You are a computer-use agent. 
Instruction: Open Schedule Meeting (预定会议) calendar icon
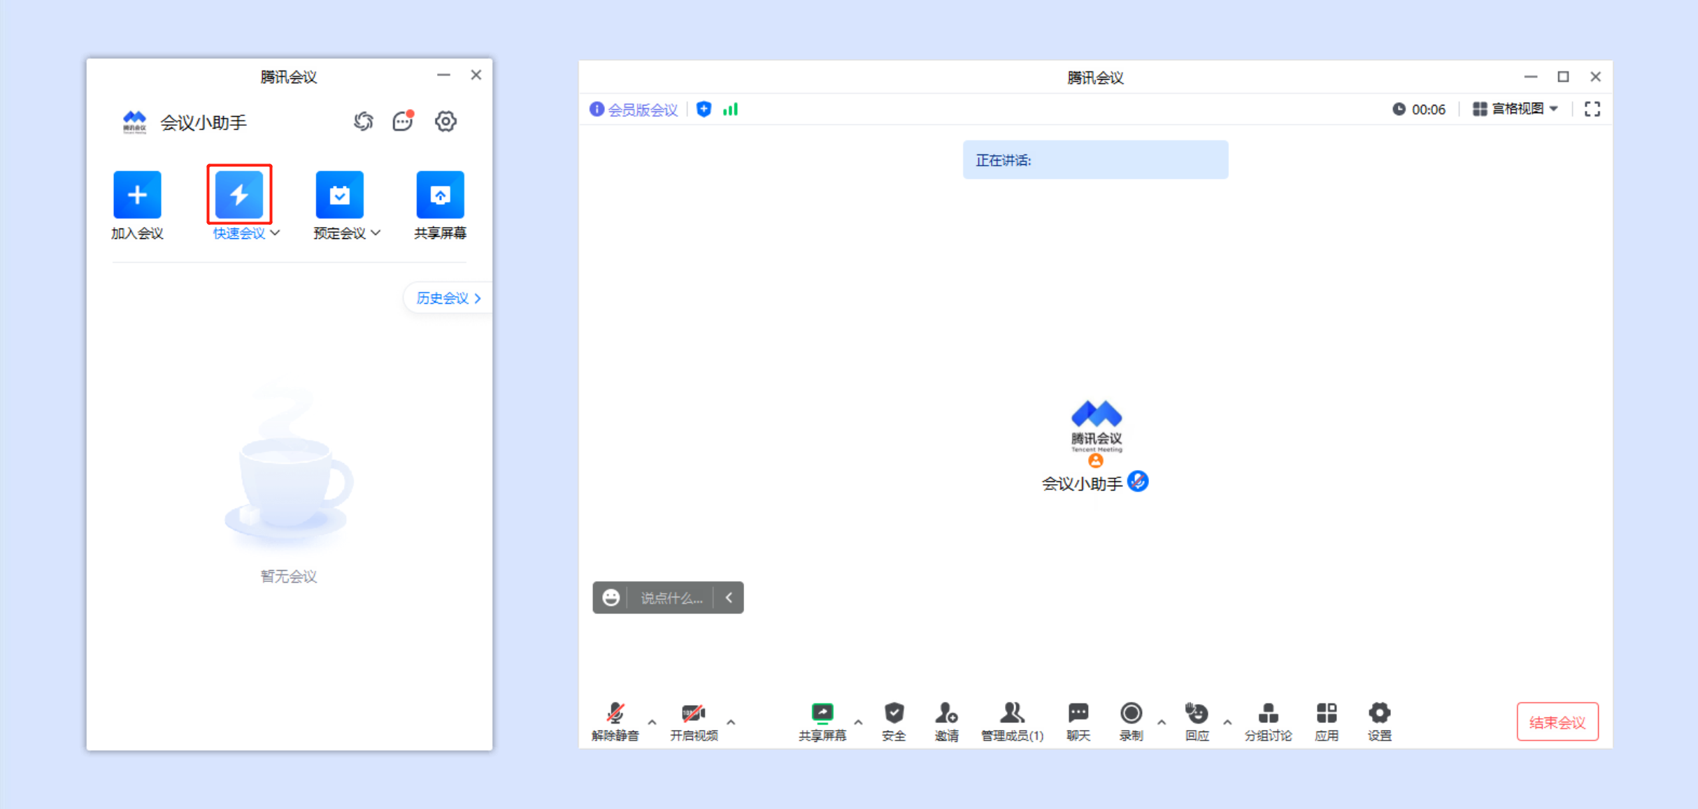click(x=340, y=195)
